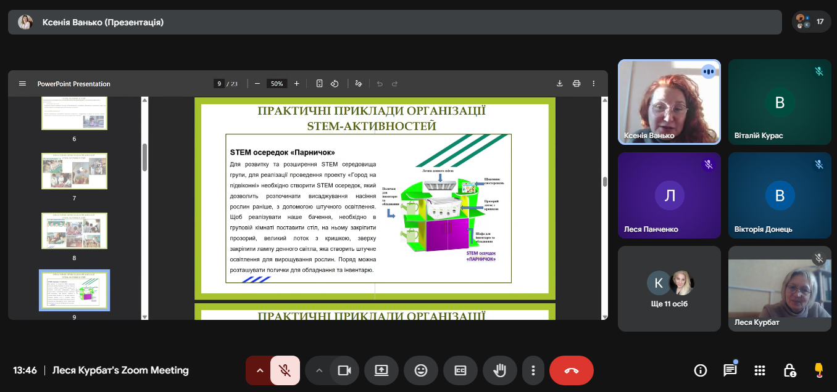837x392 pixels.
Task: Unmute the microphone in call controls
Action: pos(285,370)
